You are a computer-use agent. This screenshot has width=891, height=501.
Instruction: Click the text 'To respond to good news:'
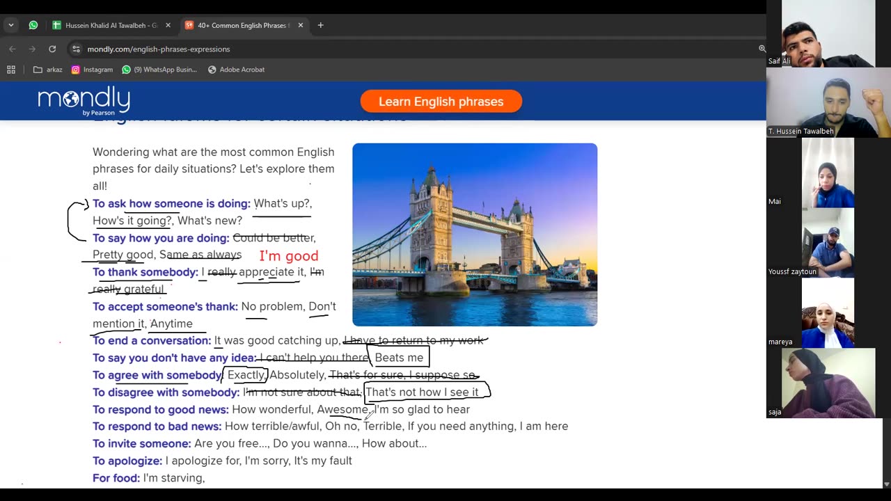tap(161, 409)
